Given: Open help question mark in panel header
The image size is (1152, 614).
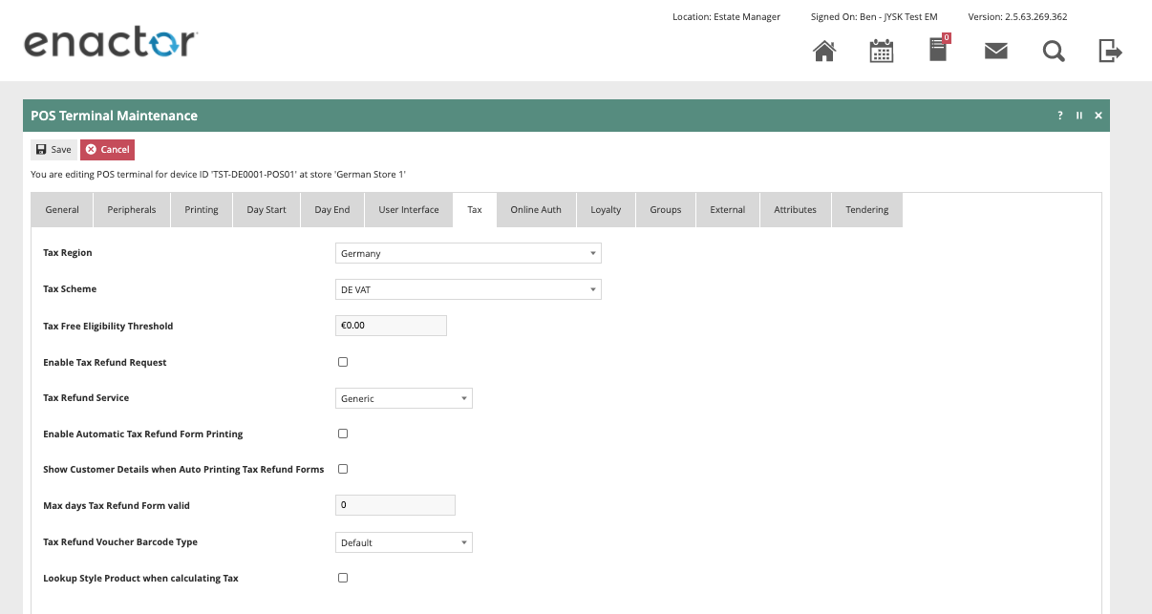Looking at the screenshot, I should 1059,116.
